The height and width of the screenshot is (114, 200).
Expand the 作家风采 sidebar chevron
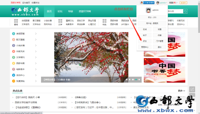tap(36, 52)
